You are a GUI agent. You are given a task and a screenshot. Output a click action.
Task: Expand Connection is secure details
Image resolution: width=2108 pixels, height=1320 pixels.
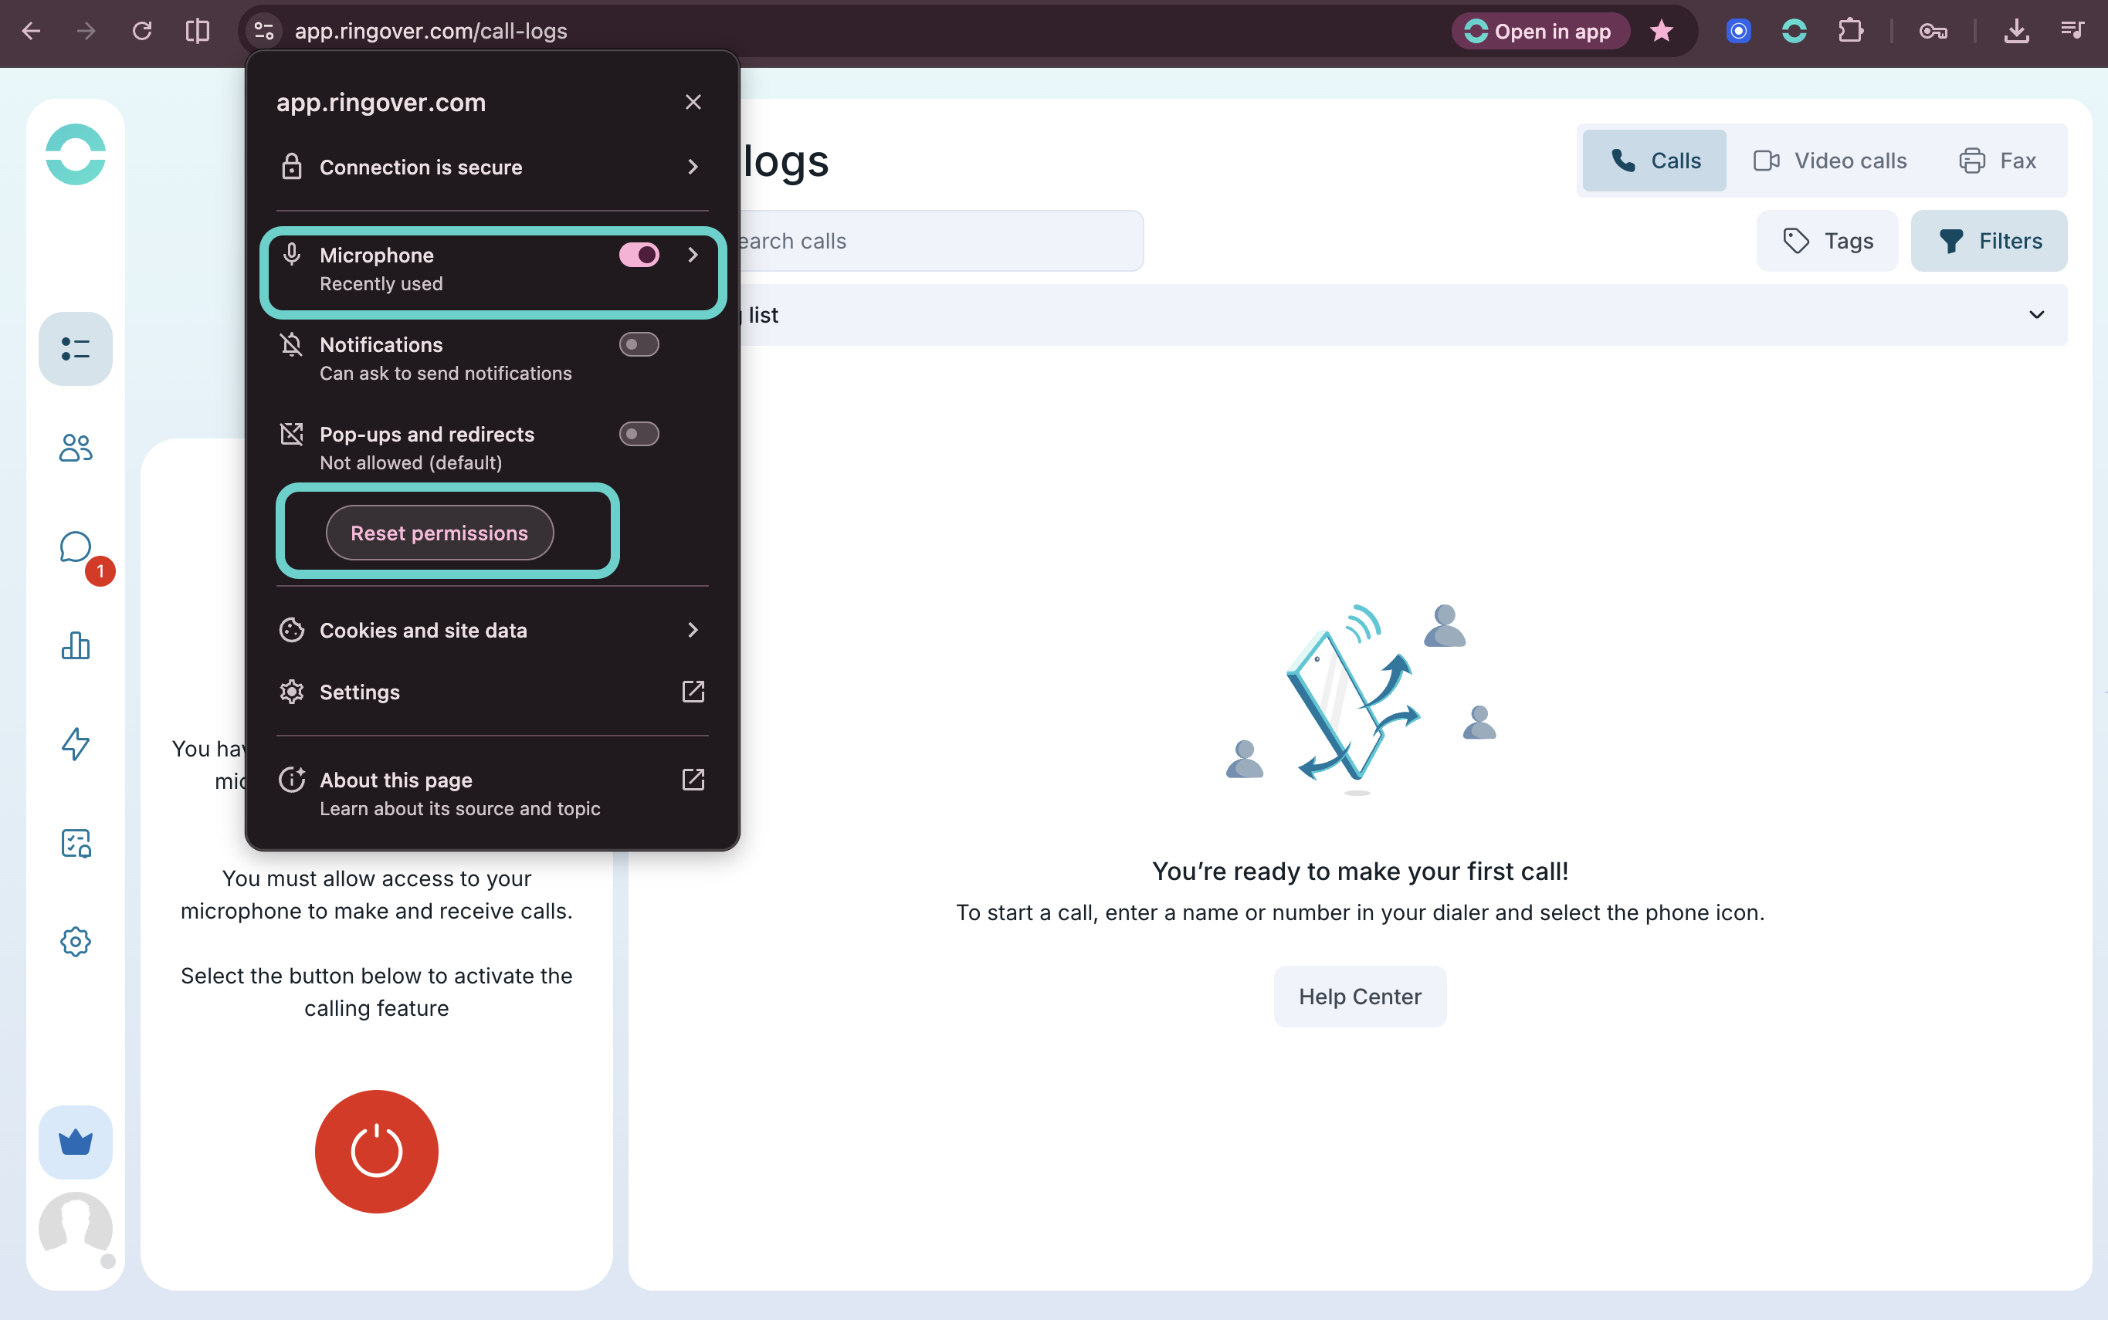click(493, 167)
